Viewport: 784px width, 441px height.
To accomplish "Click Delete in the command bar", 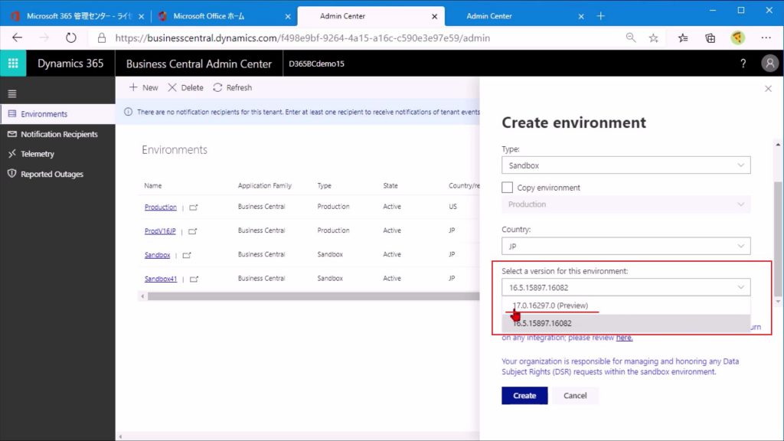I will coord(185,87).
